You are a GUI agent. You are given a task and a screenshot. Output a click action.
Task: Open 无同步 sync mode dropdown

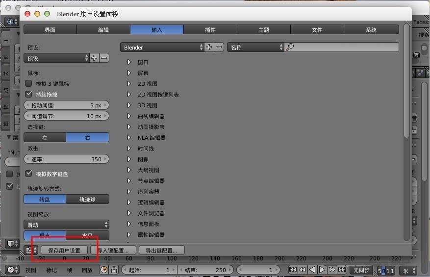pos(361,270)
